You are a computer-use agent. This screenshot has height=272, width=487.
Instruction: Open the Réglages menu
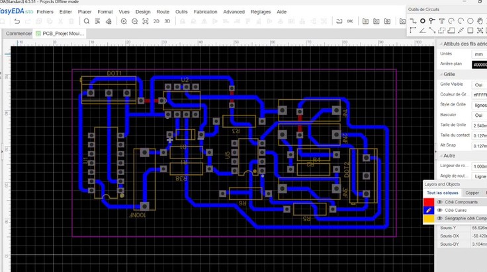click(261, 12)
